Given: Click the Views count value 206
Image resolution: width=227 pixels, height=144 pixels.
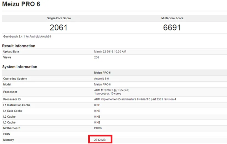Looking at the screenshot, I should pyautogui.click(x=96, y=57).
